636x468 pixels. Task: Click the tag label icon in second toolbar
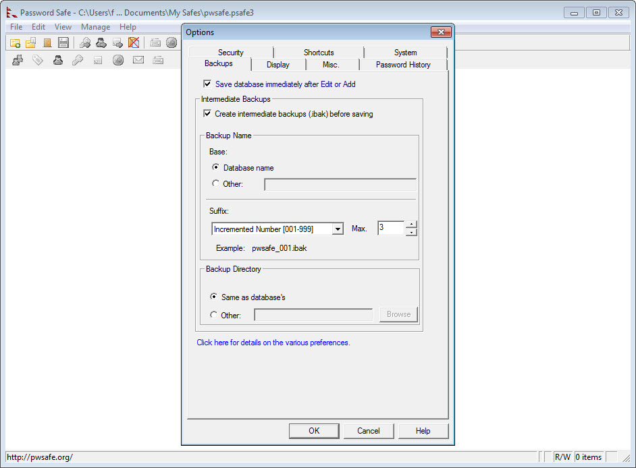[x=38, y=61]
